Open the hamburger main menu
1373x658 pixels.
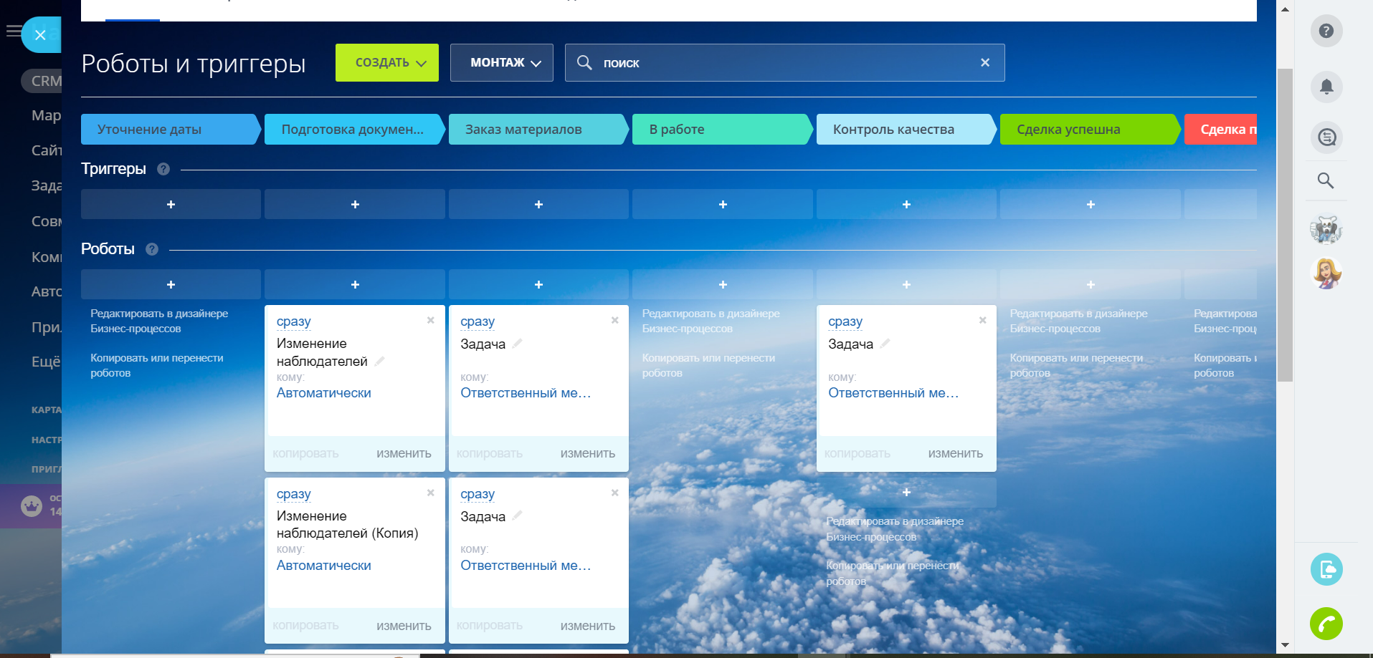click(13, 31)
